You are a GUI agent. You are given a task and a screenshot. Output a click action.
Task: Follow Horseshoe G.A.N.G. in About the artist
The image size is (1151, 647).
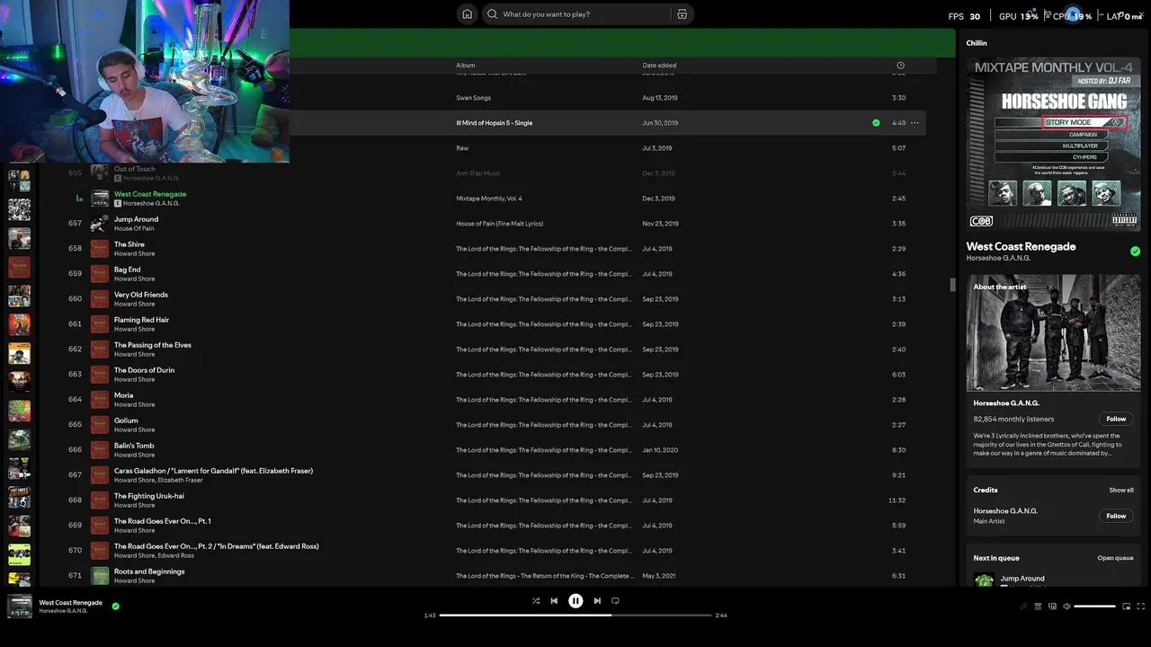point(1116,419)
